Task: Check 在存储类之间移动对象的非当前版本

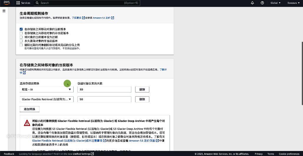Action: click(x=21, y=33)
